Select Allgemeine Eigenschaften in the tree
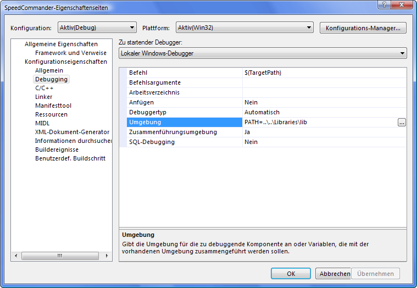This screenshot has height=288, width=417. (61, 44)
